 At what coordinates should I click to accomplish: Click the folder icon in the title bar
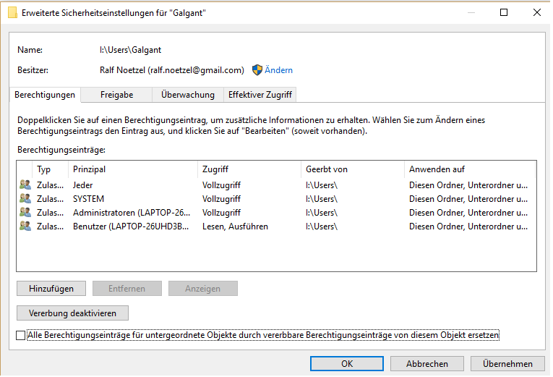click(12, 13)
